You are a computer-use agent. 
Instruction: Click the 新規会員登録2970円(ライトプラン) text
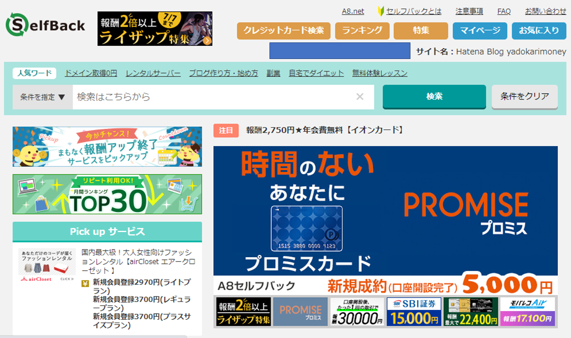(x=142, y=286)
